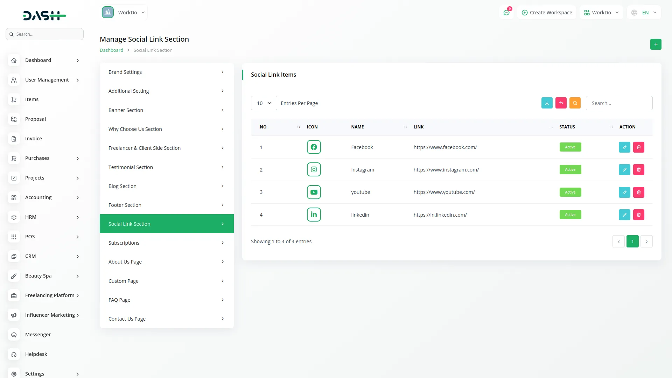Open the EN language dropdown
The image size is (672, 378).
pyautogui.click(x=644, y=12)
